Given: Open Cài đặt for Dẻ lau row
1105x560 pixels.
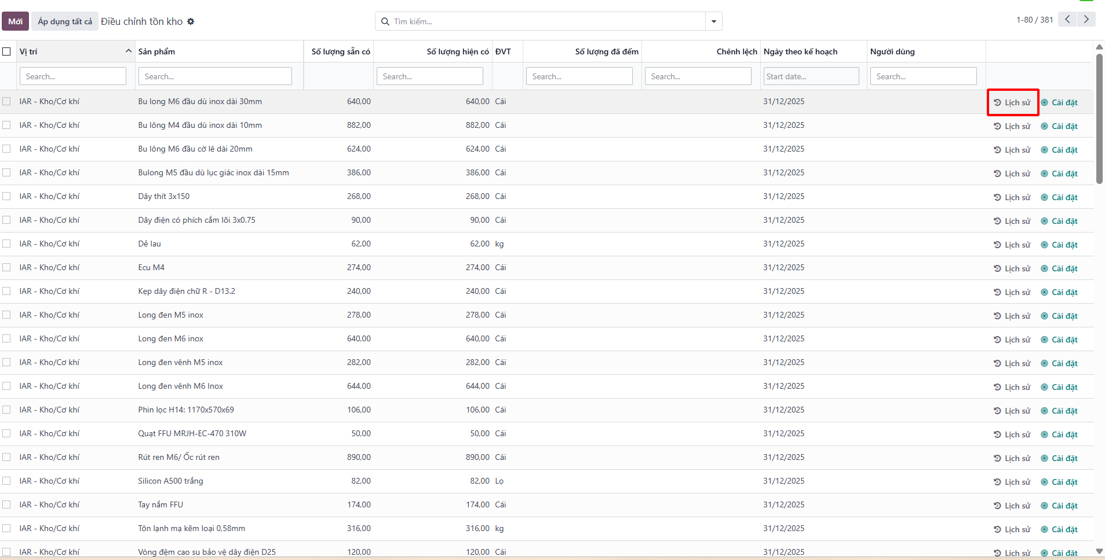Looking at the screenshot, I should [1059, 245].
